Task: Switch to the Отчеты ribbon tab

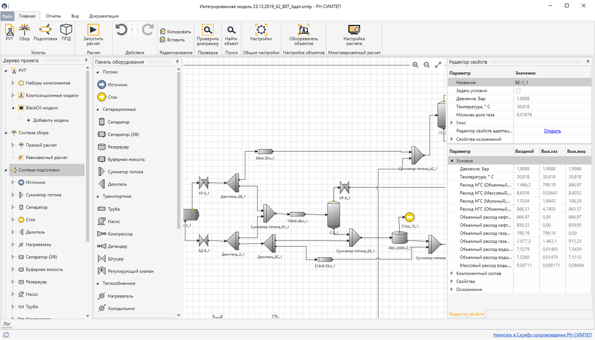Action: click(x=54, y=16)
